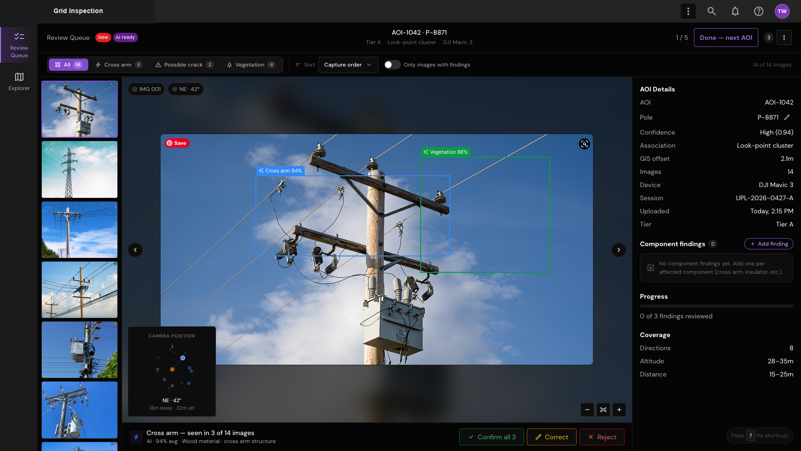801x451 pixels.
Task: Filter by Vegetation findings
Action: click(x=251, y=65)
